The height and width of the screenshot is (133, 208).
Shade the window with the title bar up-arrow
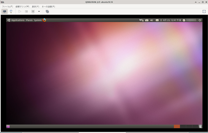196,2
